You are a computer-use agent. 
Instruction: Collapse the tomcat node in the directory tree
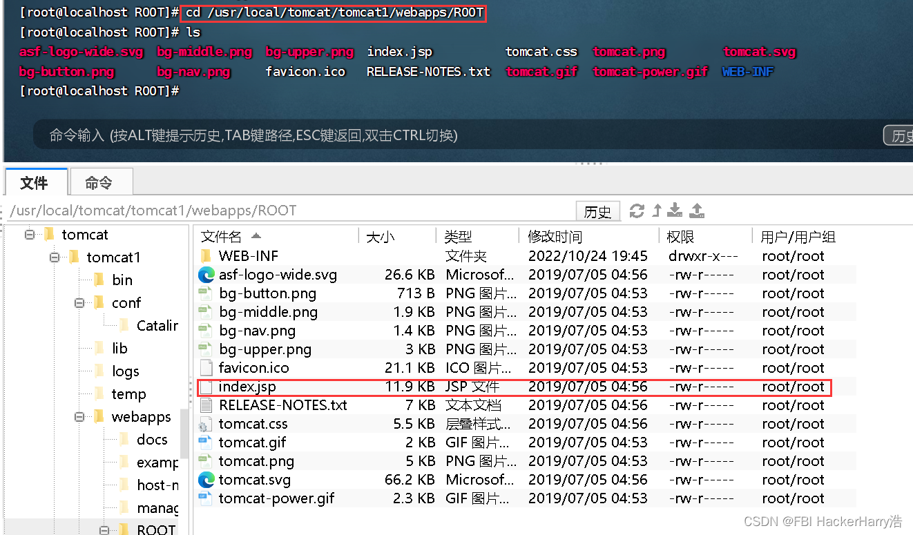[x=29, y=235]
